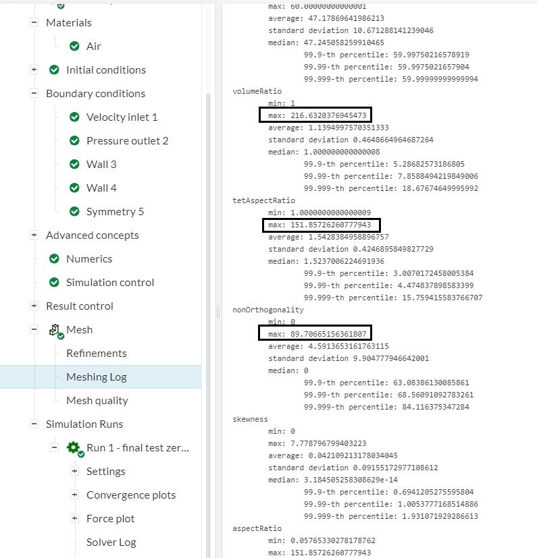This screenshot has width=537, height=558.
Task: Click the skewness max 7.7787 line
Action: (x=317, y=443)
